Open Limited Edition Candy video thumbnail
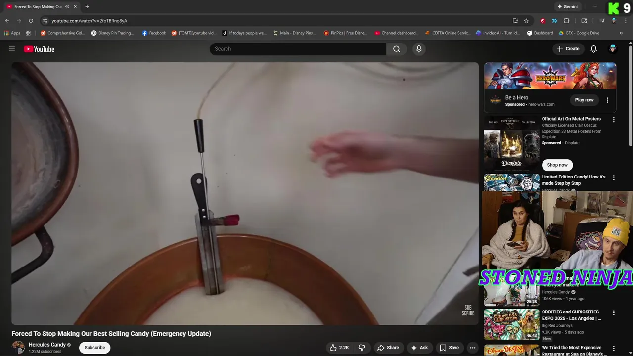This screenshot has width=633, height=356. pyautogui.click(x=511, y=182)
